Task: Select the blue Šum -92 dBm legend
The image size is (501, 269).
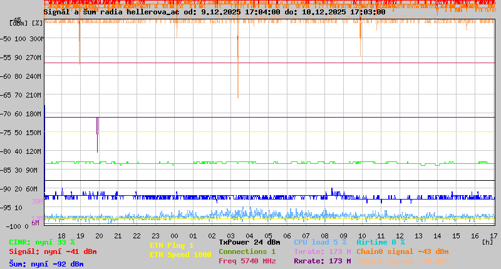Action: pos(46,264)
